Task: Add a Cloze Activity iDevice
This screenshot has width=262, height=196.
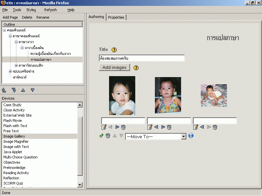Action: click(14, 110)
